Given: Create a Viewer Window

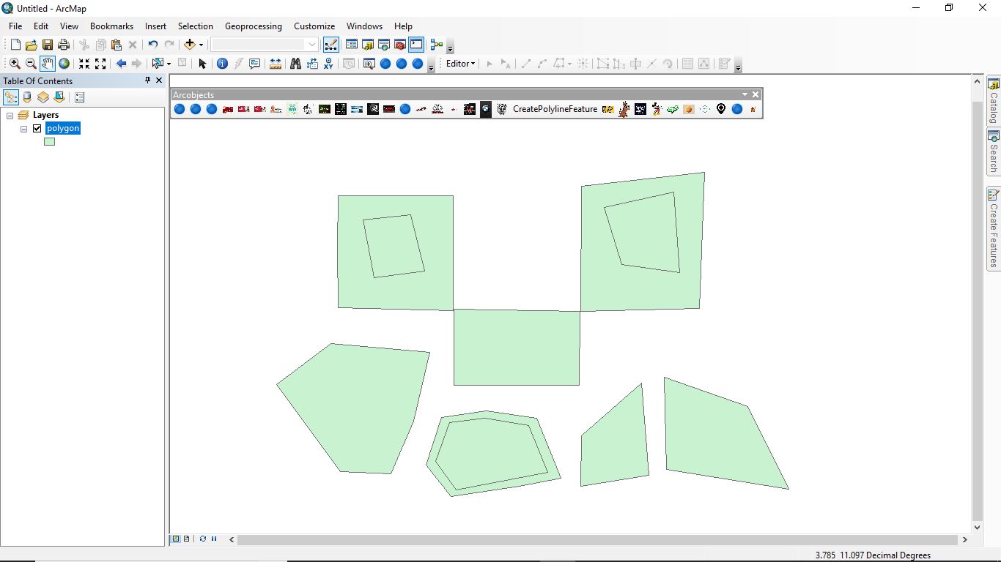Looking at the screenshot, I should [369, 64].
